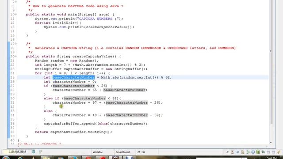Click baseCharacterNumber in the line 27 if condition

click(73, 86)
